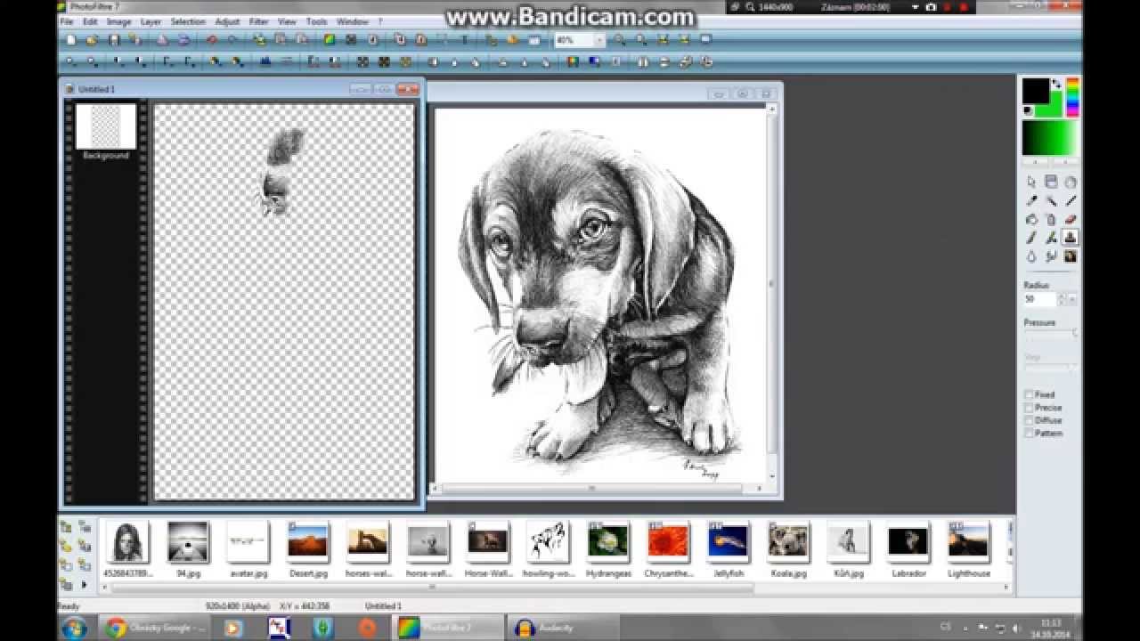Click the Pressure slider track
Screen dimensions: 1140x641
coord(1051,333)
